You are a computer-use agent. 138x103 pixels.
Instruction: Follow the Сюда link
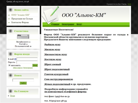coord(12,96)
